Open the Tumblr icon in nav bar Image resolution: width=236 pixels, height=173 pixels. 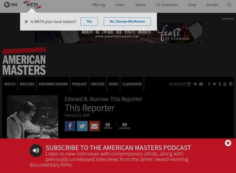[x=220, y=84]
